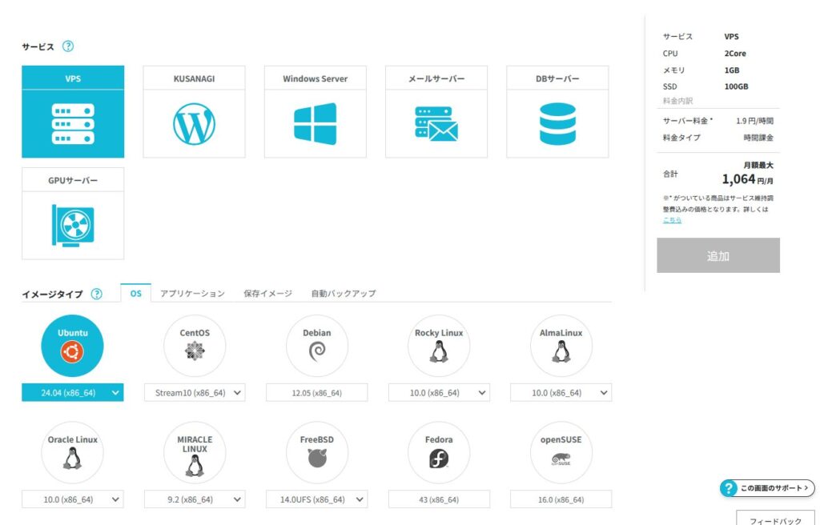Viewport: 820px width, 525px height.
Task: Select the MIRACLE LINUX OS image
Action: (x=195, y=452)
